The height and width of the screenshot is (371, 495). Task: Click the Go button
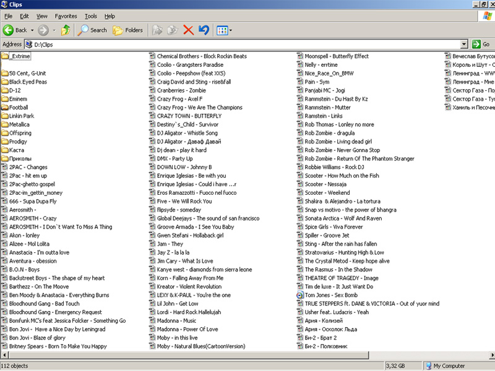pyautogui.click(x=481, y=44)
